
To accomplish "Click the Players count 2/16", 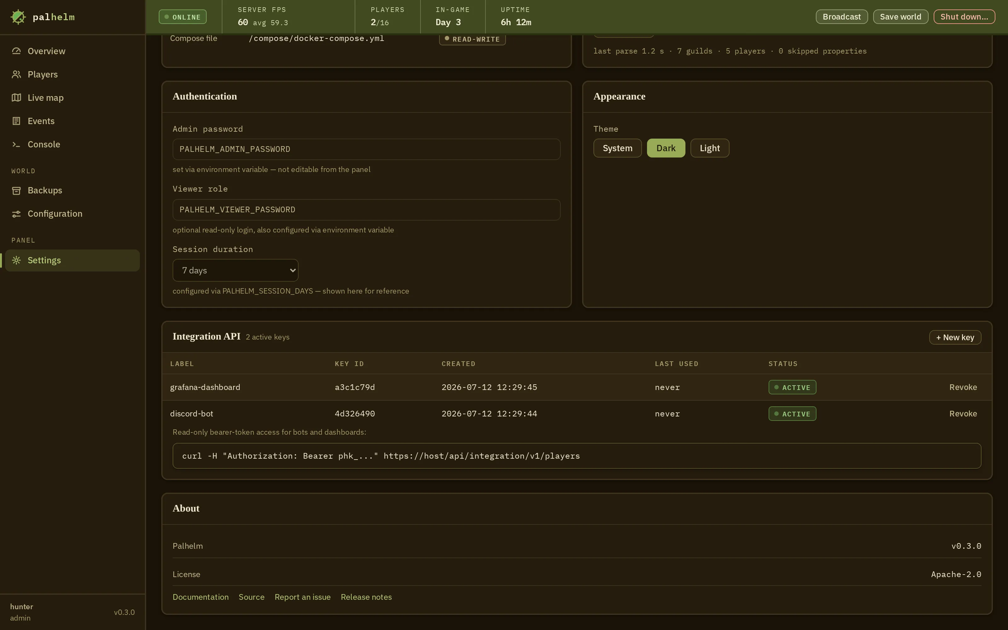I will (x=380, y=22).
